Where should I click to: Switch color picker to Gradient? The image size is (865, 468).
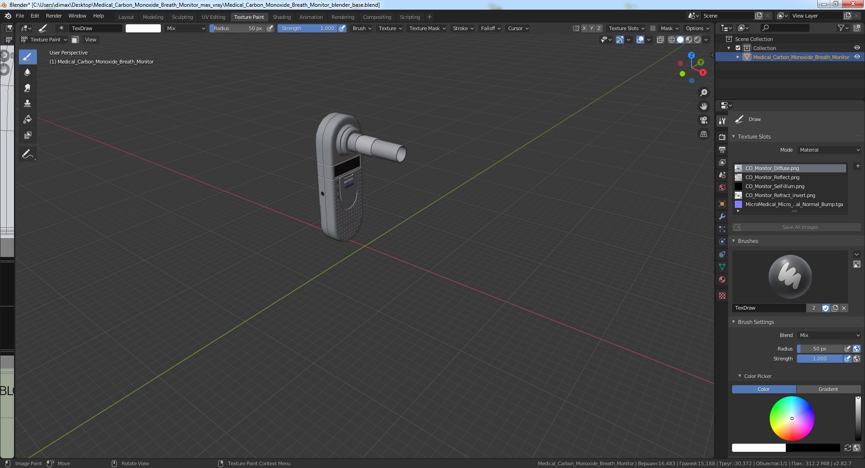point(828,389)
